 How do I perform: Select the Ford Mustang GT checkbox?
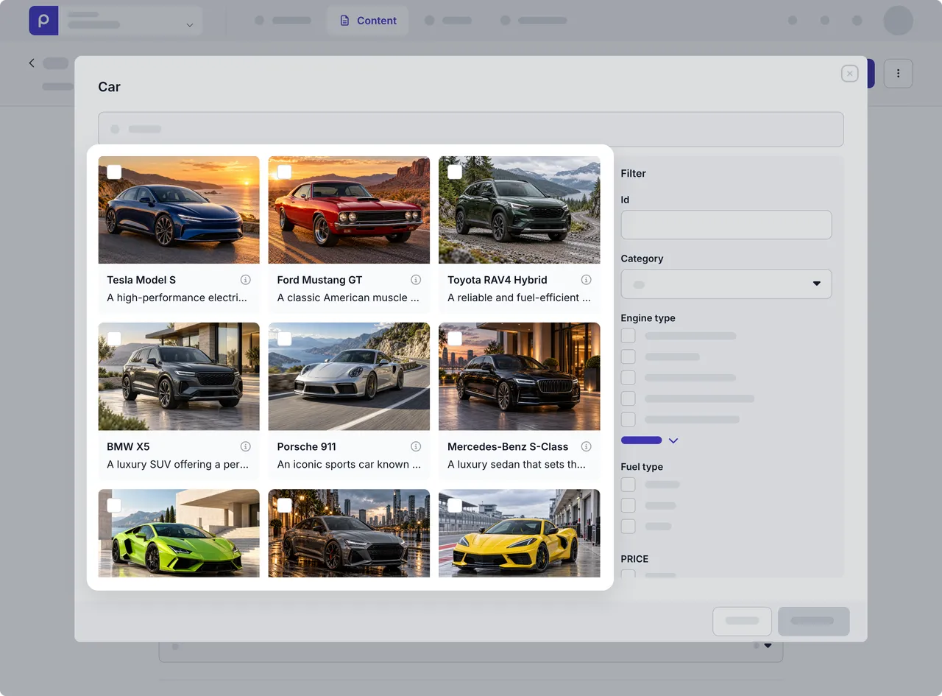click(x=284, y=172)
